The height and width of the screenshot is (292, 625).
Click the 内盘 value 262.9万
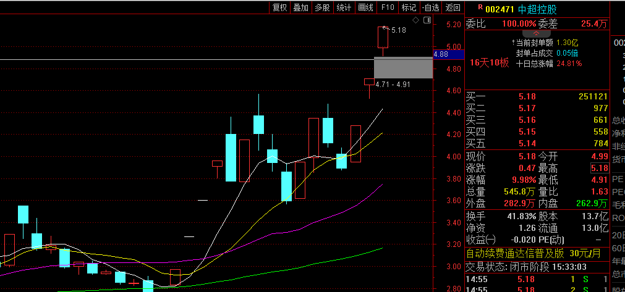pyautogui.click(x=592, y=204)
